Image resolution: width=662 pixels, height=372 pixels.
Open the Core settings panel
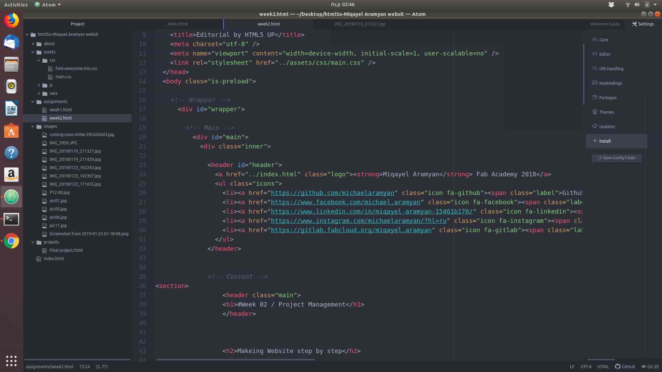(x=603, y=40)
